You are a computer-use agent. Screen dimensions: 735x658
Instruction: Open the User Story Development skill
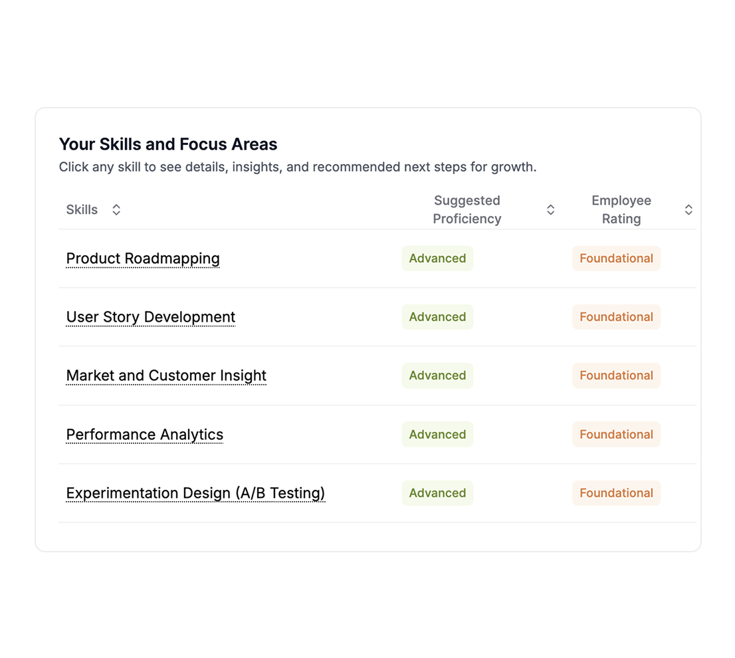pos(151,317)
